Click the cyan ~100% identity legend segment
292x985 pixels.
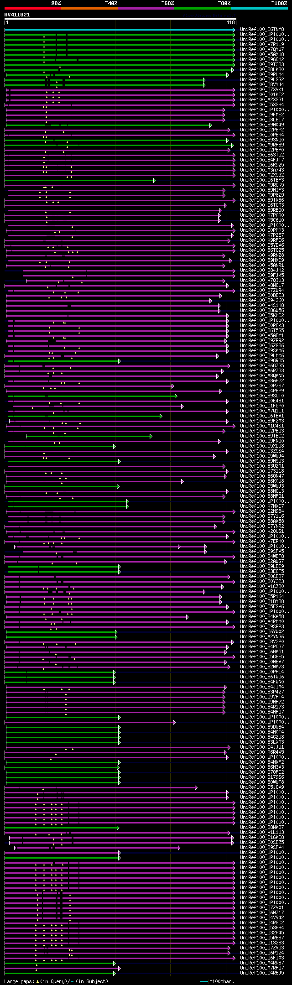click(259, 8)
